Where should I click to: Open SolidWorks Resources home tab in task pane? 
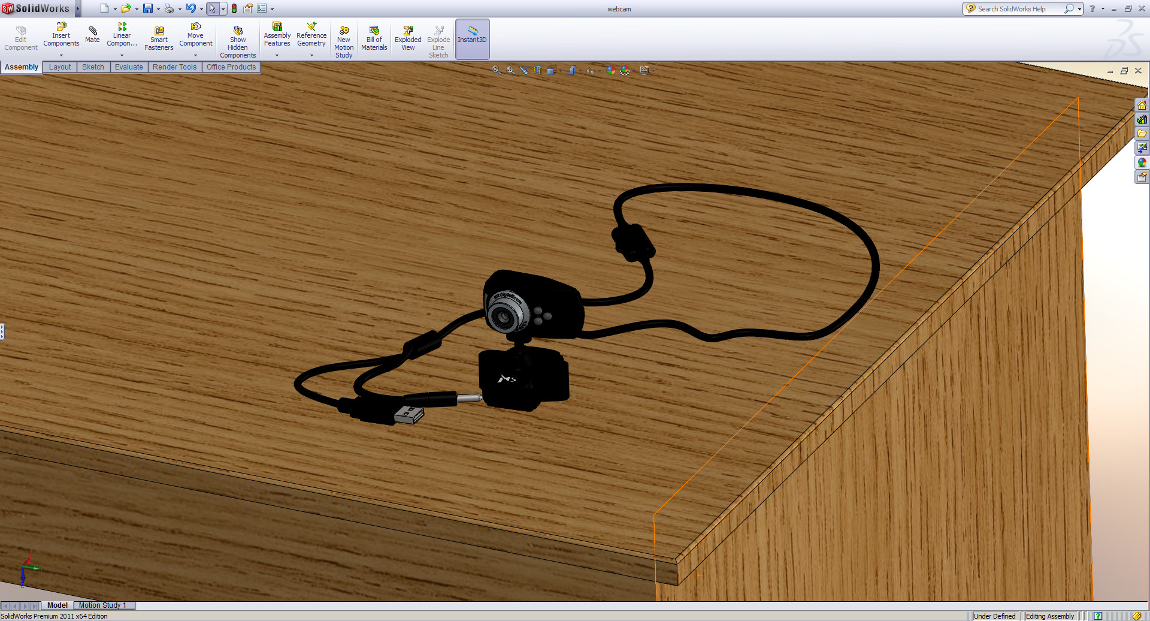(x=1142, y=105)
